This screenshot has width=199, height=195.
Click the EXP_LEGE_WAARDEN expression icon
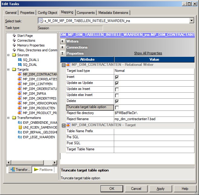pyautogui.click(x=20, y=137)
